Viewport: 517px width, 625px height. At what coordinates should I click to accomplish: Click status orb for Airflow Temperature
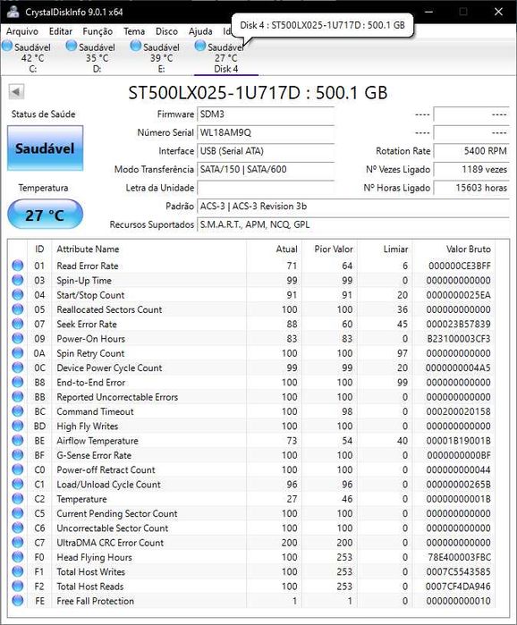coord(18,441)
